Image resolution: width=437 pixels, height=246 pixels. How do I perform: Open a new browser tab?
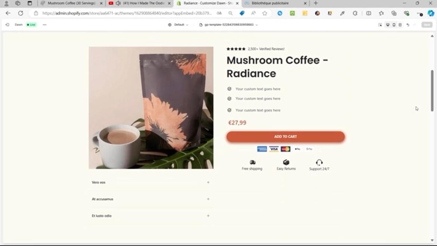316,3
